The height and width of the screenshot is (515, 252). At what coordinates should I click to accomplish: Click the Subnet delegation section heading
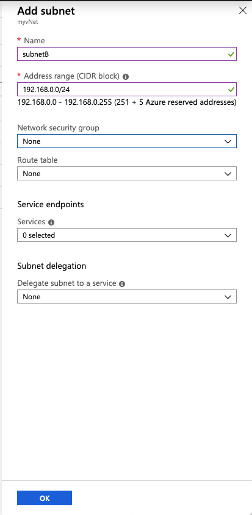52,266
